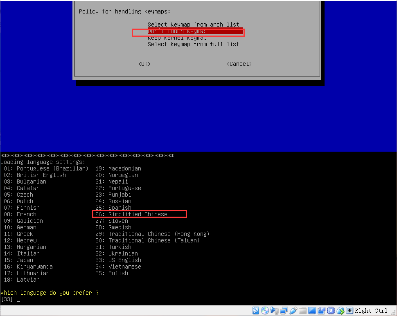Viewport: 397px width, 316px height.
Task: Select the '03: Bulgarian' line
Action: [25, 182]
